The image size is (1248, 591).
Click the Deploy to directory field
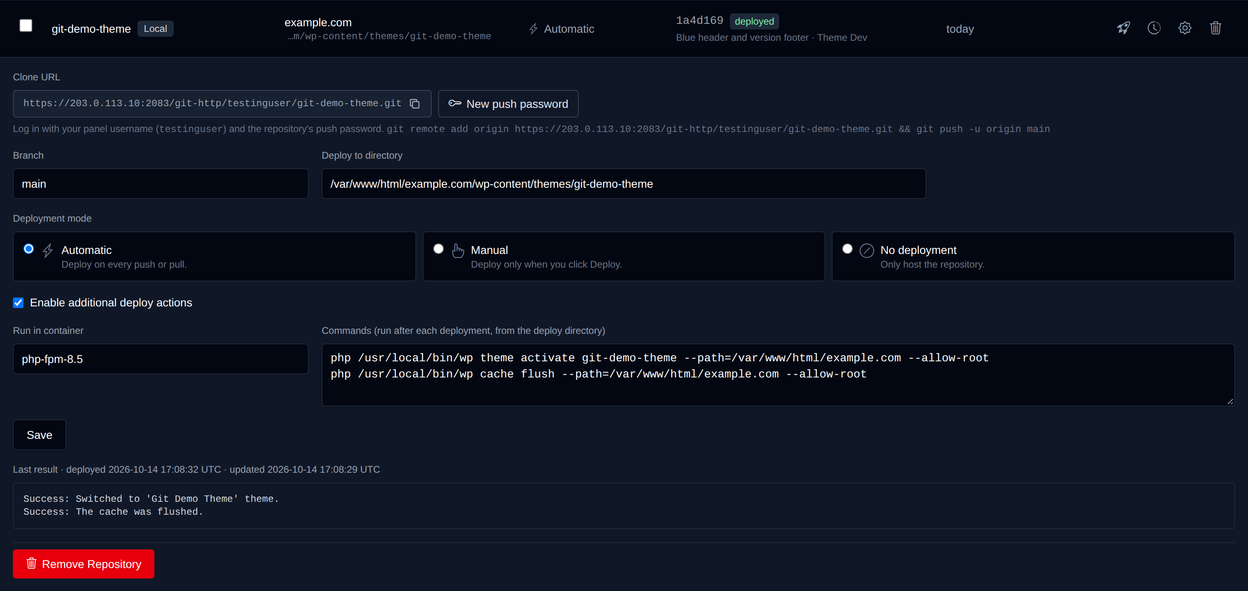click(x=624, y=183)
